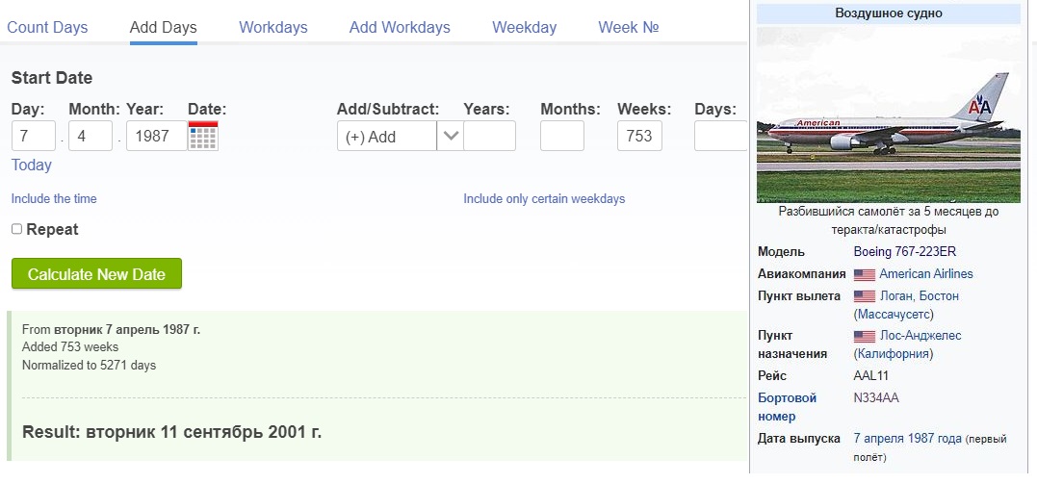This screenshot has height=484, width=1037.
Task: Click the Months amount field
Action: pyautogui.click(x=562, y=136)
